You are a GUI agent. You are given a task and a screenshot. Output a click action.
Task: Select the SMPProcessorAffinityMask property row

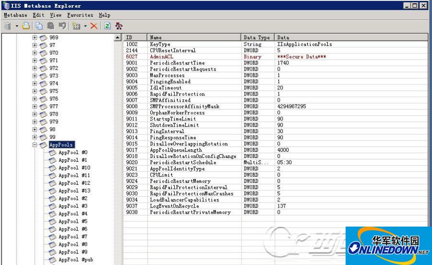(x=276, y=107)
